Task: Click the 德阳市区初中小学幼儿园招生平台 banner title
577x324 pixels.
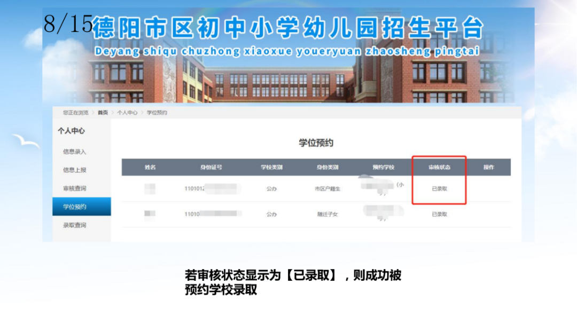Action: coord(288,28)
